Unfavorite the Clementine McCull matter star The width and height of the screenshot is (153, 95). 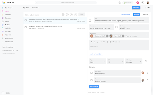point(17,50)
